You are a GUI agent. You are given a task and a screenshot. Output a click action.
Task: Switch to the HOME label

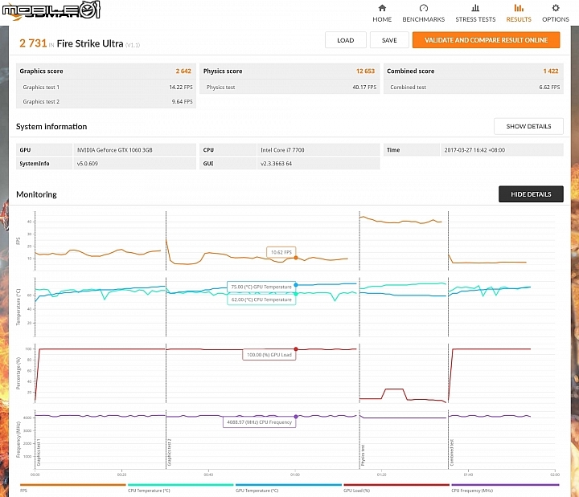point(382,19)
